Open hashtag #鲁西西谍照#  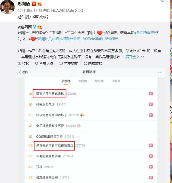pyautogui.click(x=145, y=33)
